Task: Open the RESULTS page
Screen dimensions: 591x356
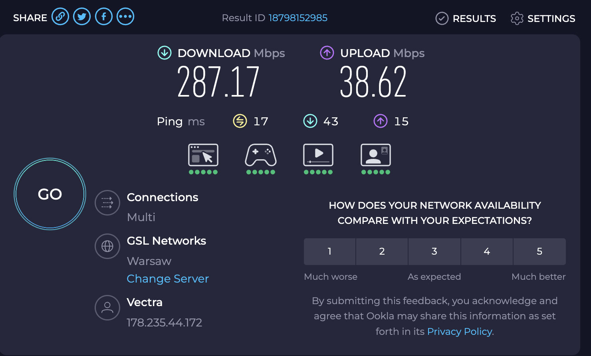Action: pos(465,18)
